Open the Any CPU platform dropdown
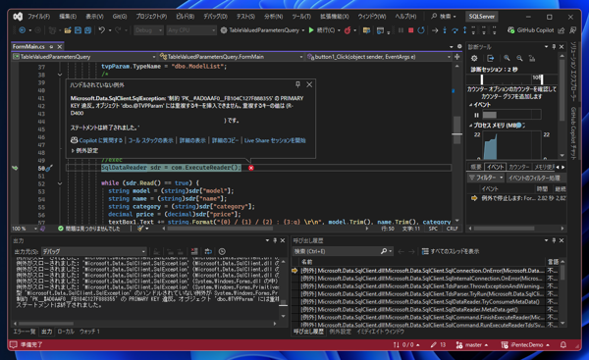The image size is (589, 360). pyautogui.click(x=191, y=30)
